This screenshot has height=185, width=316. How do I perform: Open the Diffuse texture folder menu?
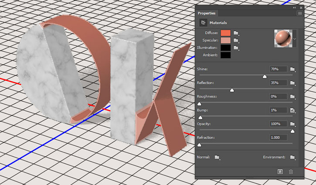[236, 33]
